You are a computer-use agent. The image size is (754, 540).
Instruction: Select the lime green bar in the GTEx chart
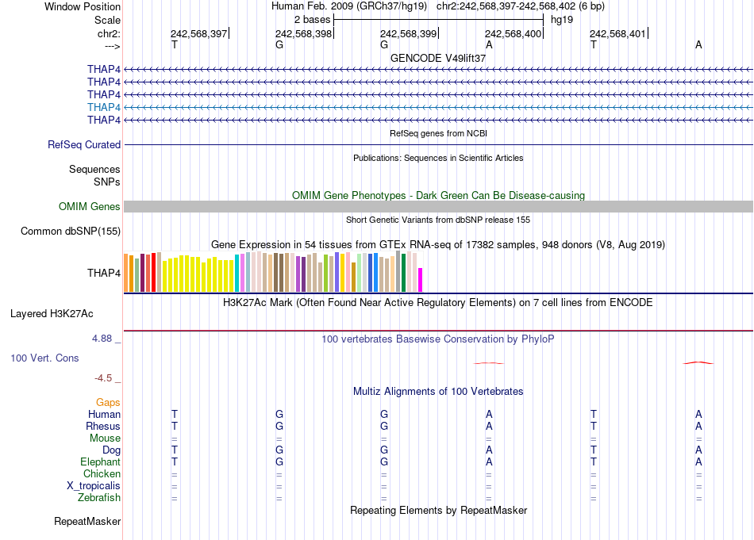point(325,273)
